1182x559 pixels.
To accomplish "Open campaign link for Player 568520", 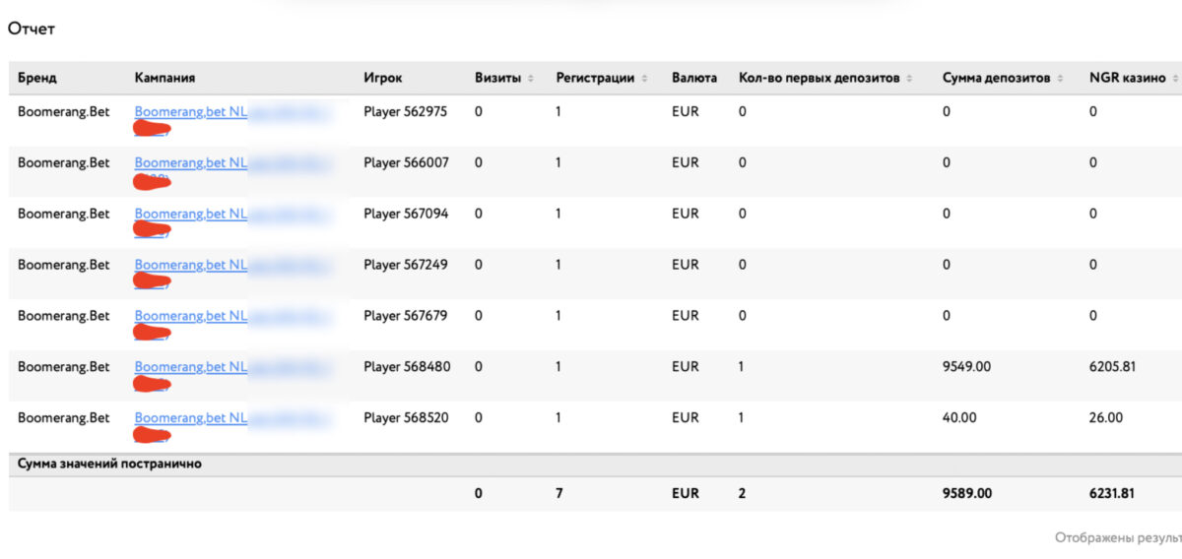I will [191, 417].
